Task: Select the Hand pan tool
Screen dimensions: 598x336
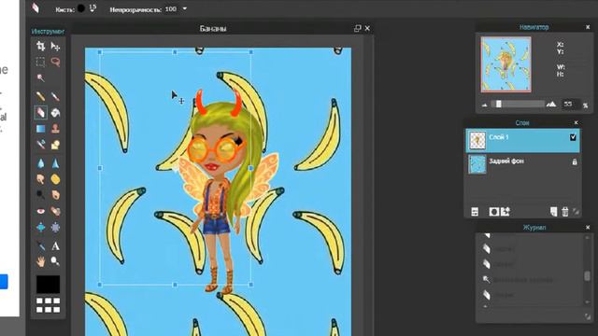Action: 40,261
